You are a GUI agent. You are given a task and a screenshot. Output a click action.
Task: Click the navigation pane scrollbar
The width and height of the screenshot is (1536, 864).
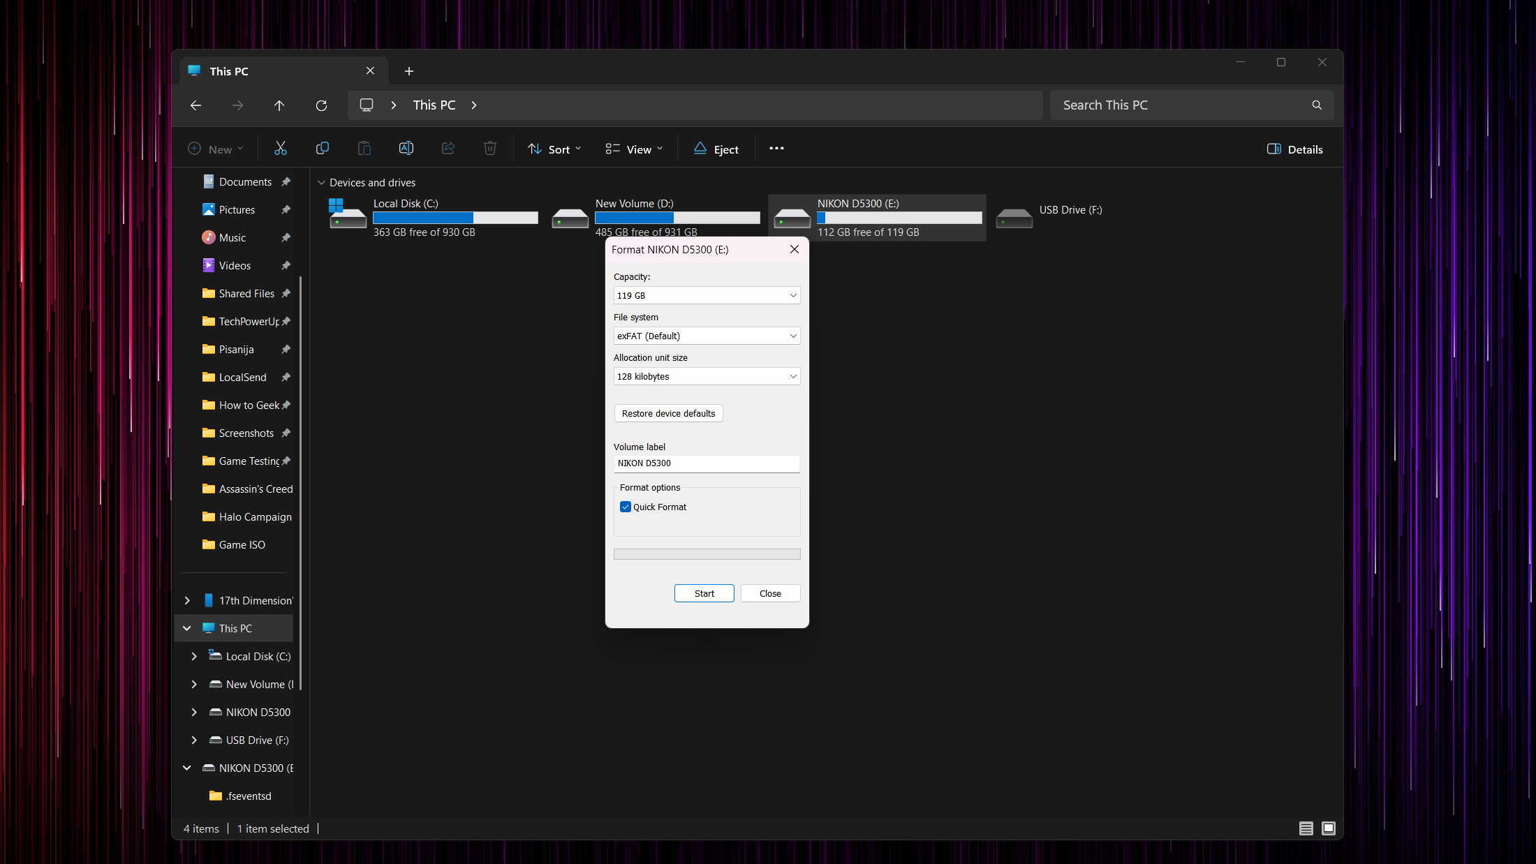[301, 482]
